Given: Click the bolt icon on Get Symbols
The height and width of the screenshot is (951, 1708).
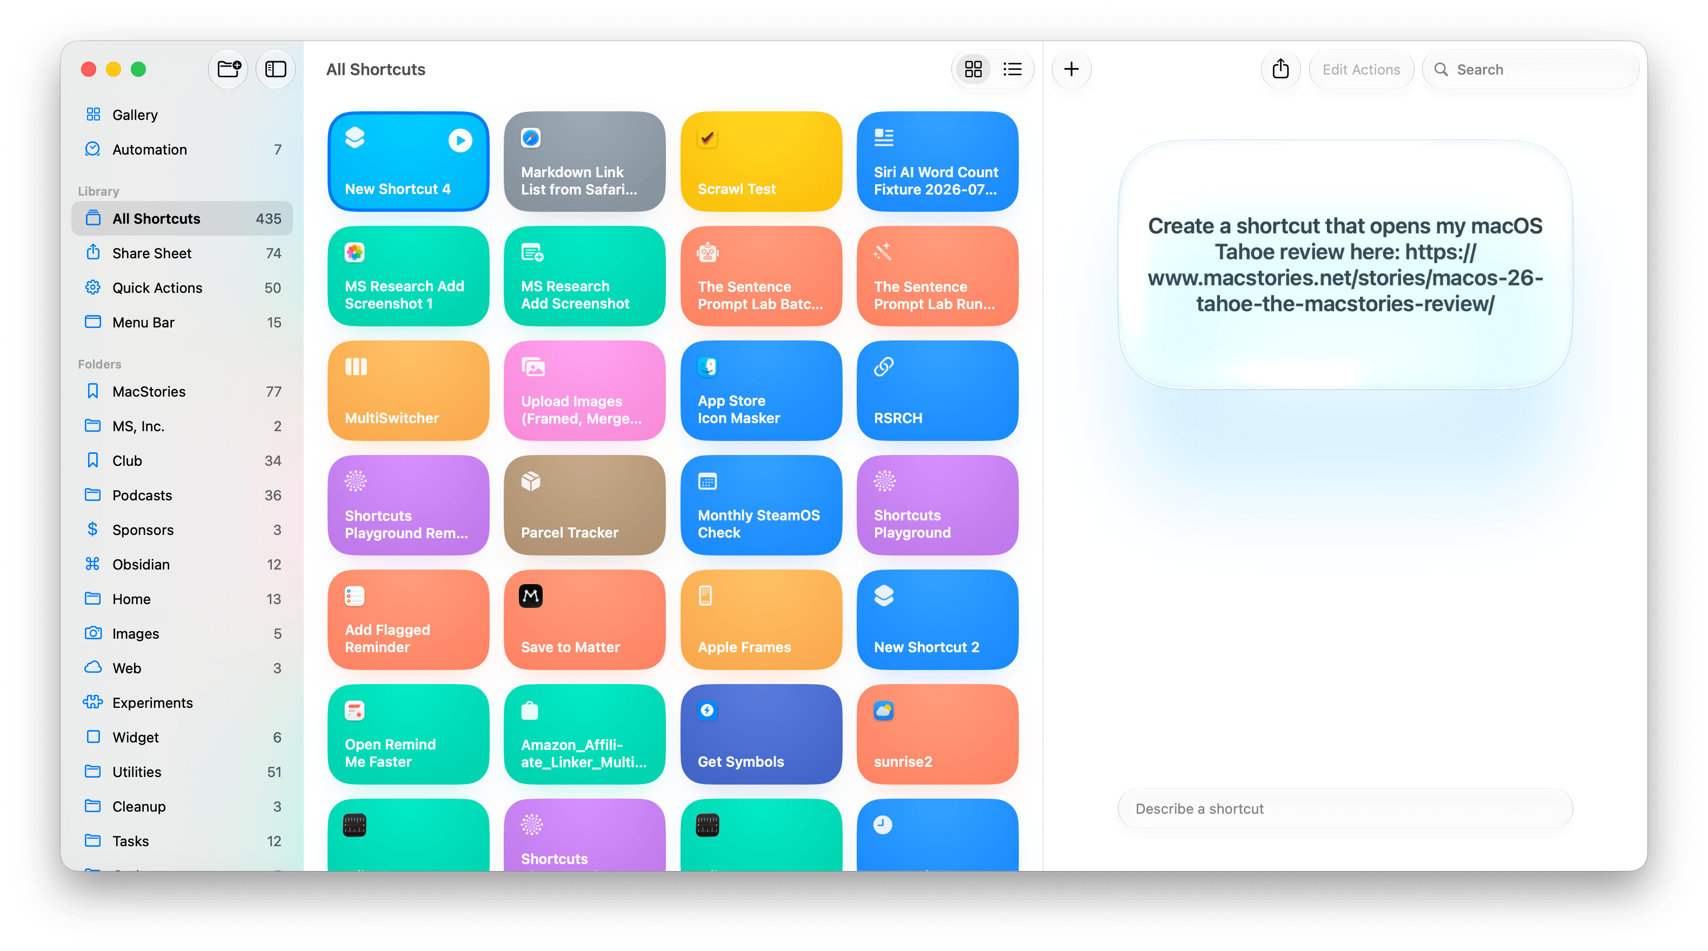Looking at the screenshot, I should [x=708, y=711].
